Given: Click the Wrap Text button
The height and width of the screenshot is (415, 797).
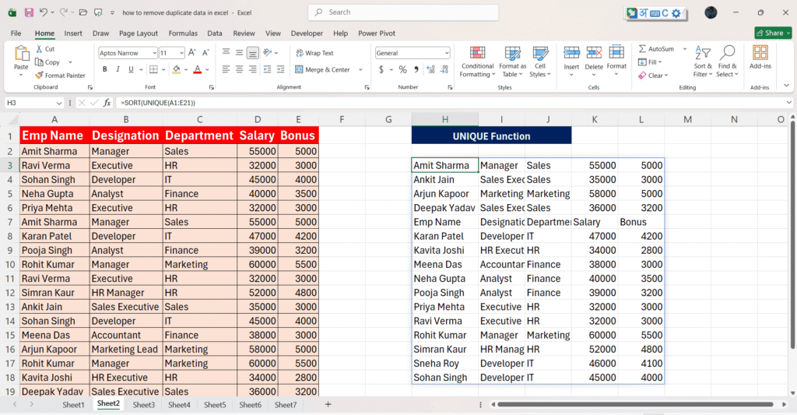Looking at the screenshot, I should (x=314, y=53).
